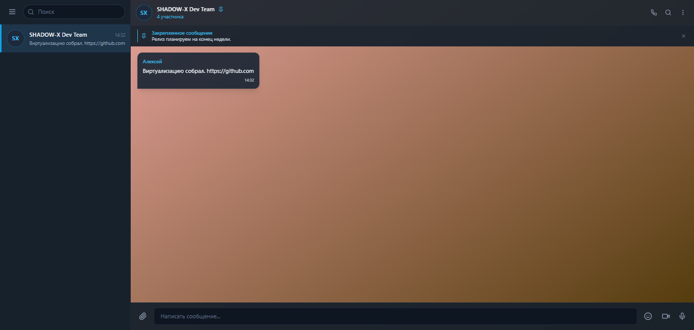Click the pin icon next to chat title
Screen dimensions: 694x330
[221, 9]
